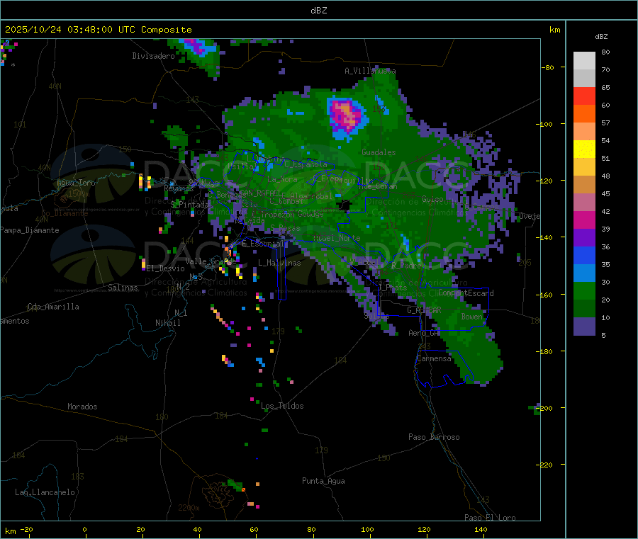Viewport: 638px width, 539px height.
Task: Click the 'km' label at top right of map
Action: point(554,30)
